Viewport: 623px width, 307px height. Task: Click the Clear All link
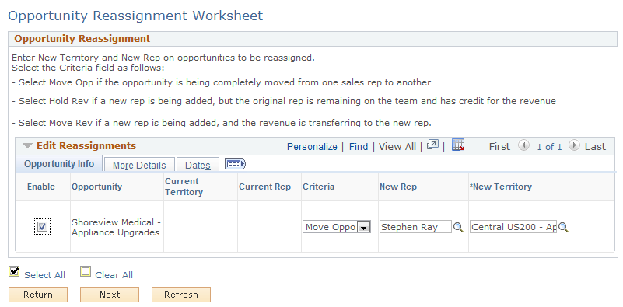[114, 275]
